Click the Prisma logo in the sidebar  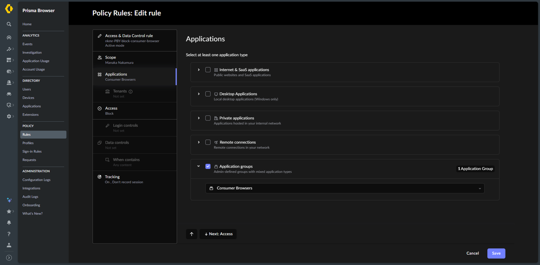coord(9,8)
